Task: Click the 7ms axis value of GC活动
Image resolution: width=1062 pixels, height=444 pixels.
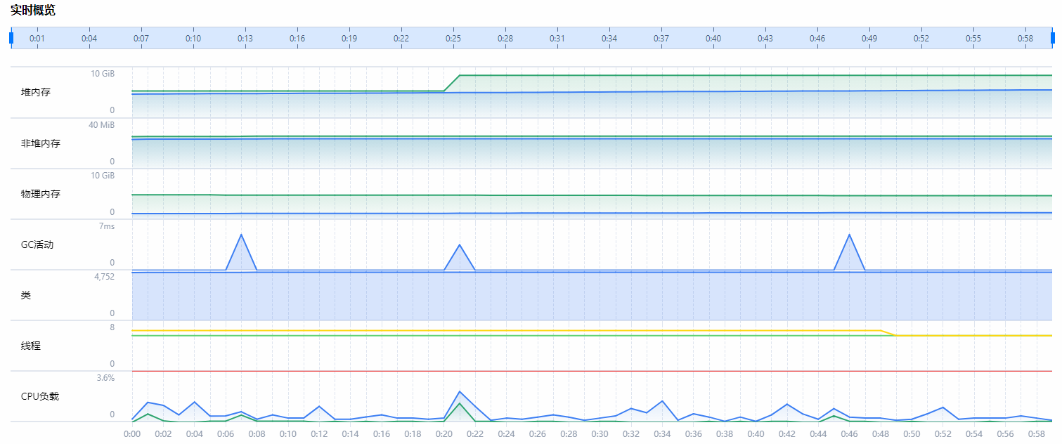Action: tap(107, 226)
